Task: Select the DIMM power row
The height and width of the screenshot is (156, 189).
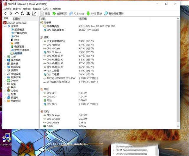Action: click(x=65, y=126)
